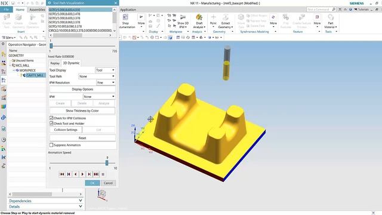Click Show Thickness by Color button
The width and height of the screenshot is (382, 215).
click(82, 110)
